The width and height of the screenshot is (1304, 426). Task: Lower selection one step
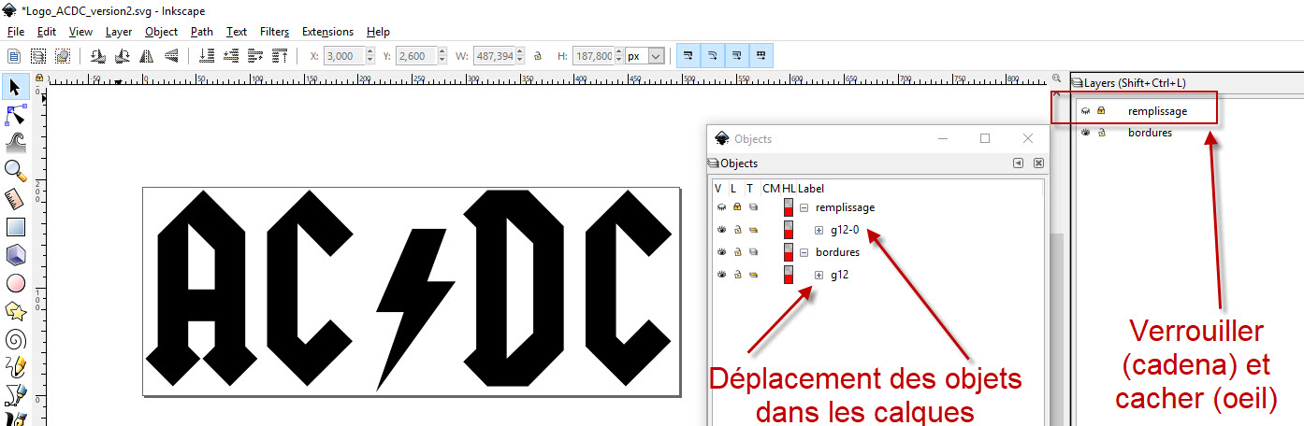pos(231,56)
